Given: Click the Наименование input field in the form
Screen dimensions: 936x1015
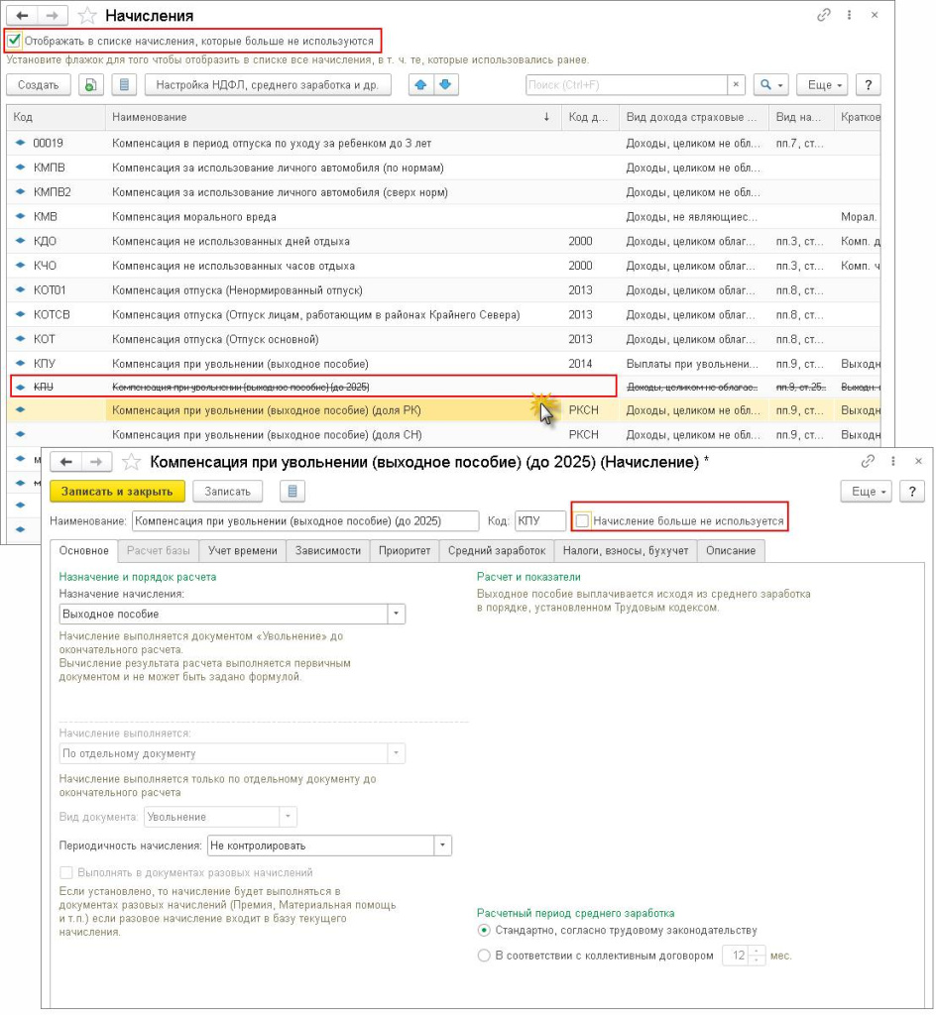Looking at the screenshot, I should click(x=305, y=521).
